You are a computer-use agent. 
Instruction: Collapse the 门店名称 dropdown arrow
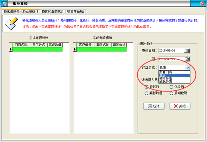coord(187,68)
